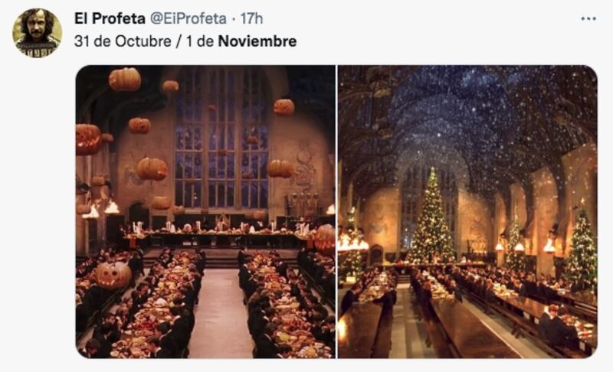The width and height of the screenshot is (613, 372).
Task: Click the bold Noviembre word
Action: point(257,41)
